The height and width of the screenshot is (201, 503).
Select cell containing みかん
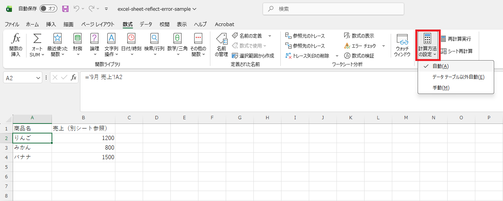tap(32, 148)
